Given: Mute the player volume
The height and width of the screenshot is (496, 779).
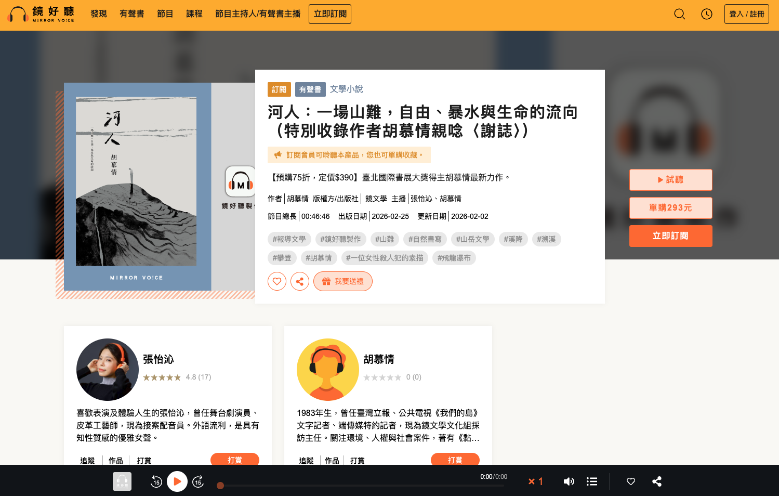Looking at the screenshot, I should pos(569,481).
